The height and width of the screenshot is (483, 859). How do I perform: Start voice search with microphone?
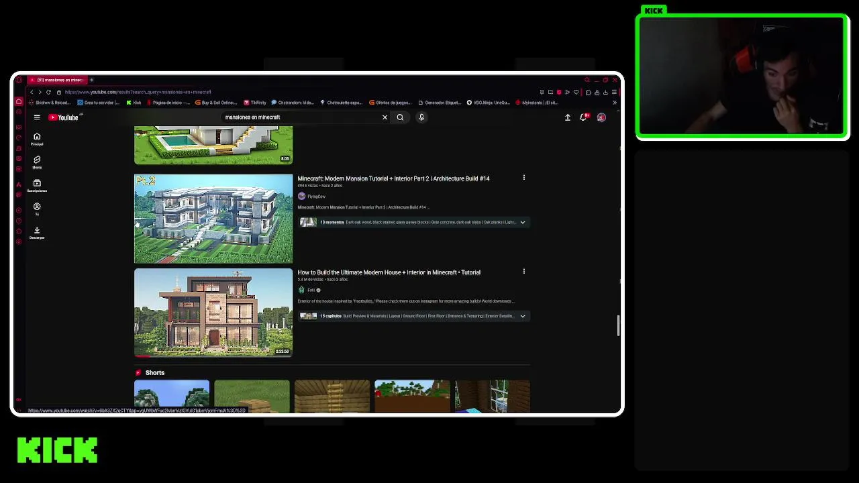coord(421,117)
